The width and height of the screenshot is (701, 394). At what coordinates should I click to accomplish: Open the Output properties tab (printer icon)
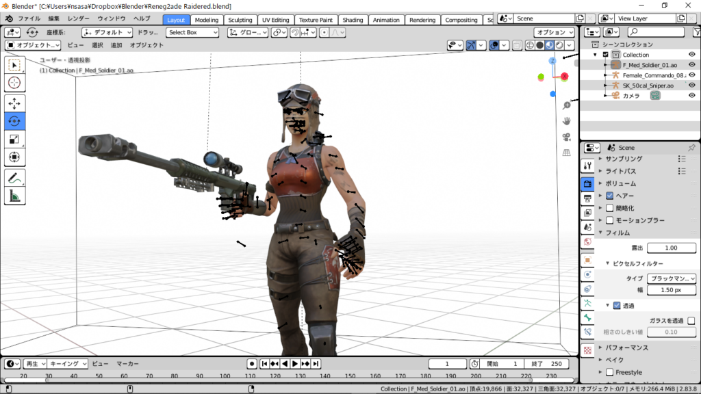pos(587,198)
